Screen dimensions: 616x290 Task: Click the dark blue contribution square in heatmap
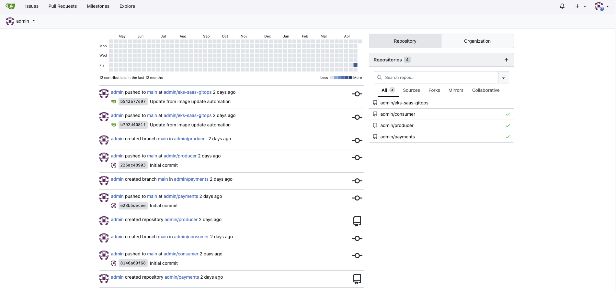[x=355, y=65]
